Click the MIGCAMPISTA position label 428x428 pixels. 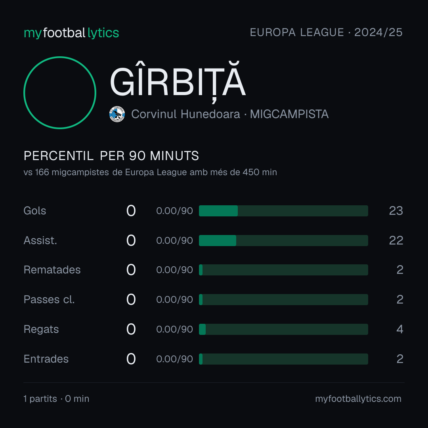[x=289, y=114]
